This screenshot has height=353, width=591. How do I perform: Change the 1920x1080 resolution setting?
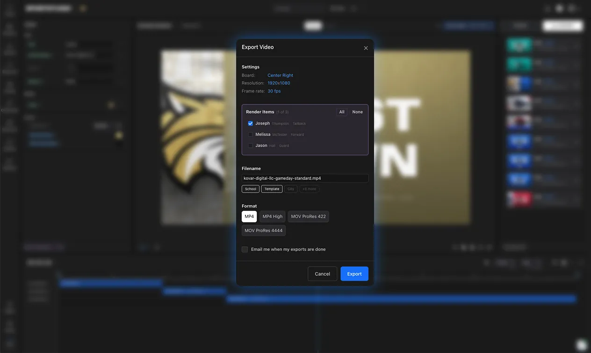tap(279, 83)
